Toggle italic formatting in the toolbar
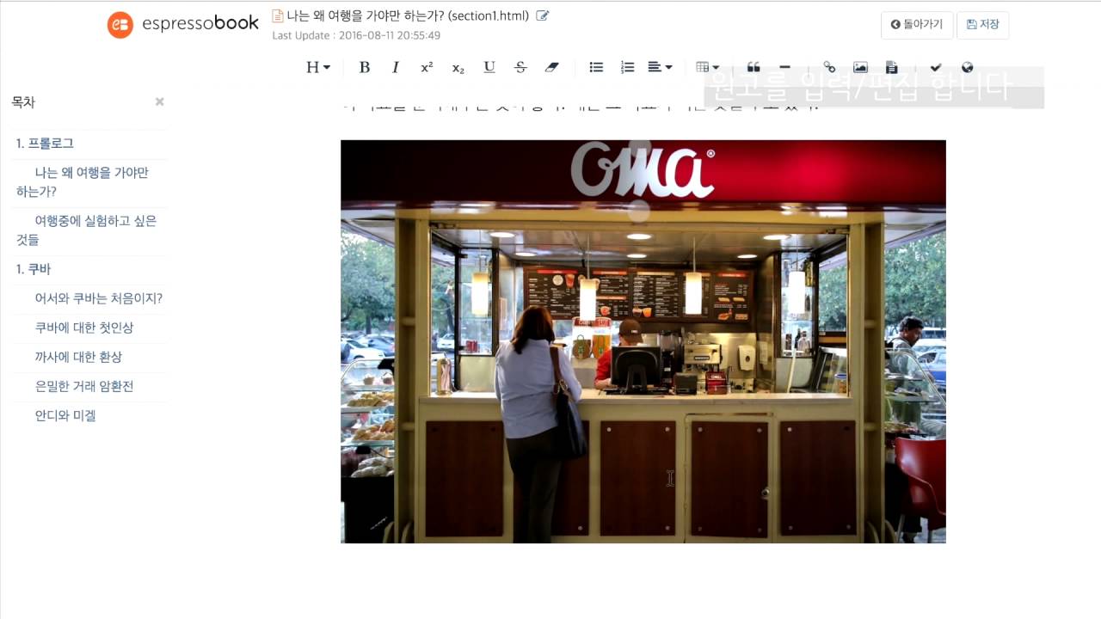The width and height of the screenshot is (1101, 619). coord(396,67)
